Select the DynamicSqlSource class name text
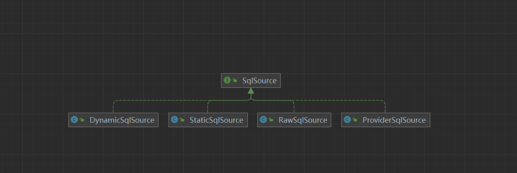 tap(122, 120)
